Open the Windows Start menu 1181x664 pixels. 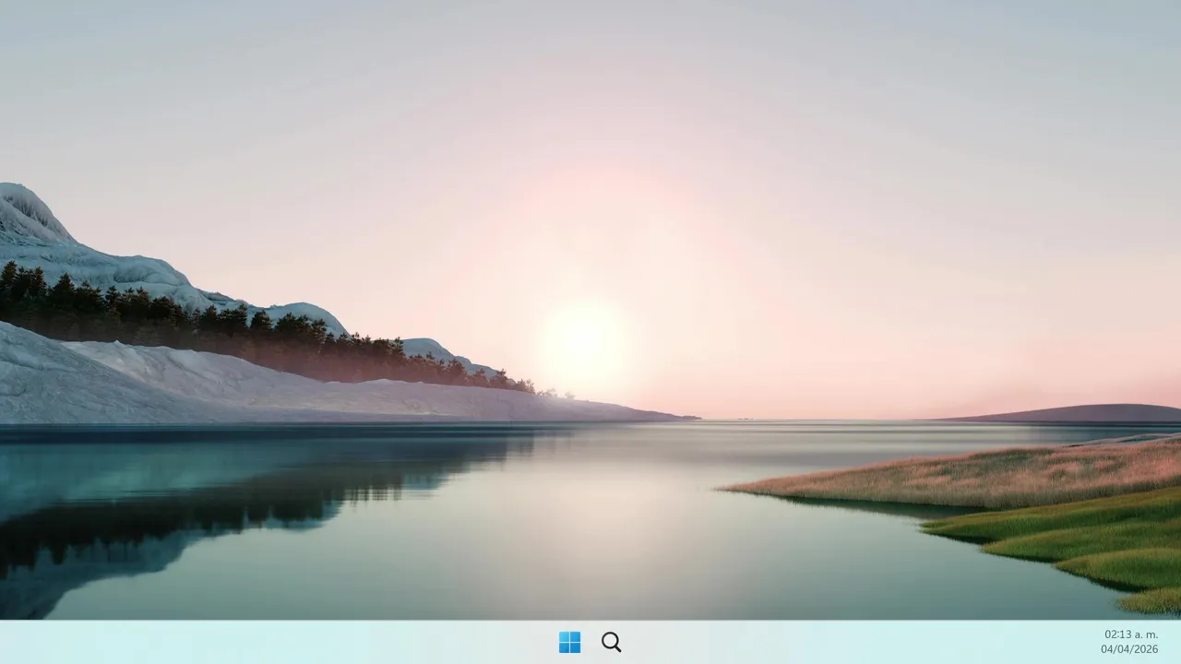coord(570,642)
